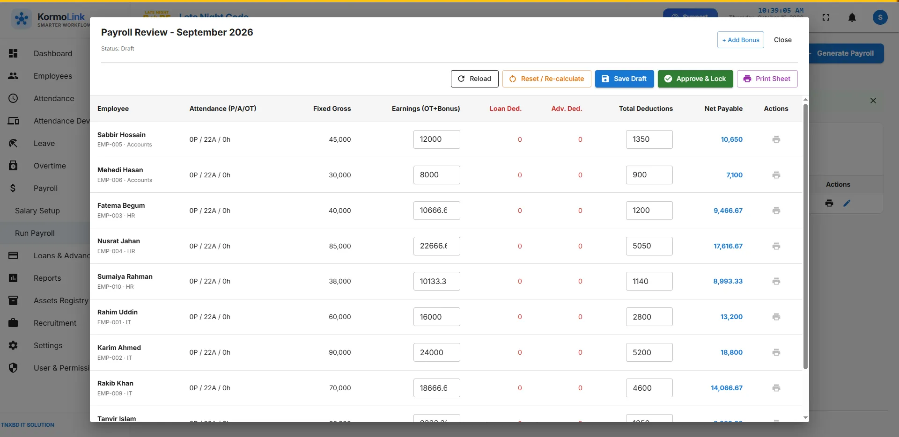Click scrollbar down arrow in dialog

[x=805, y=417]
